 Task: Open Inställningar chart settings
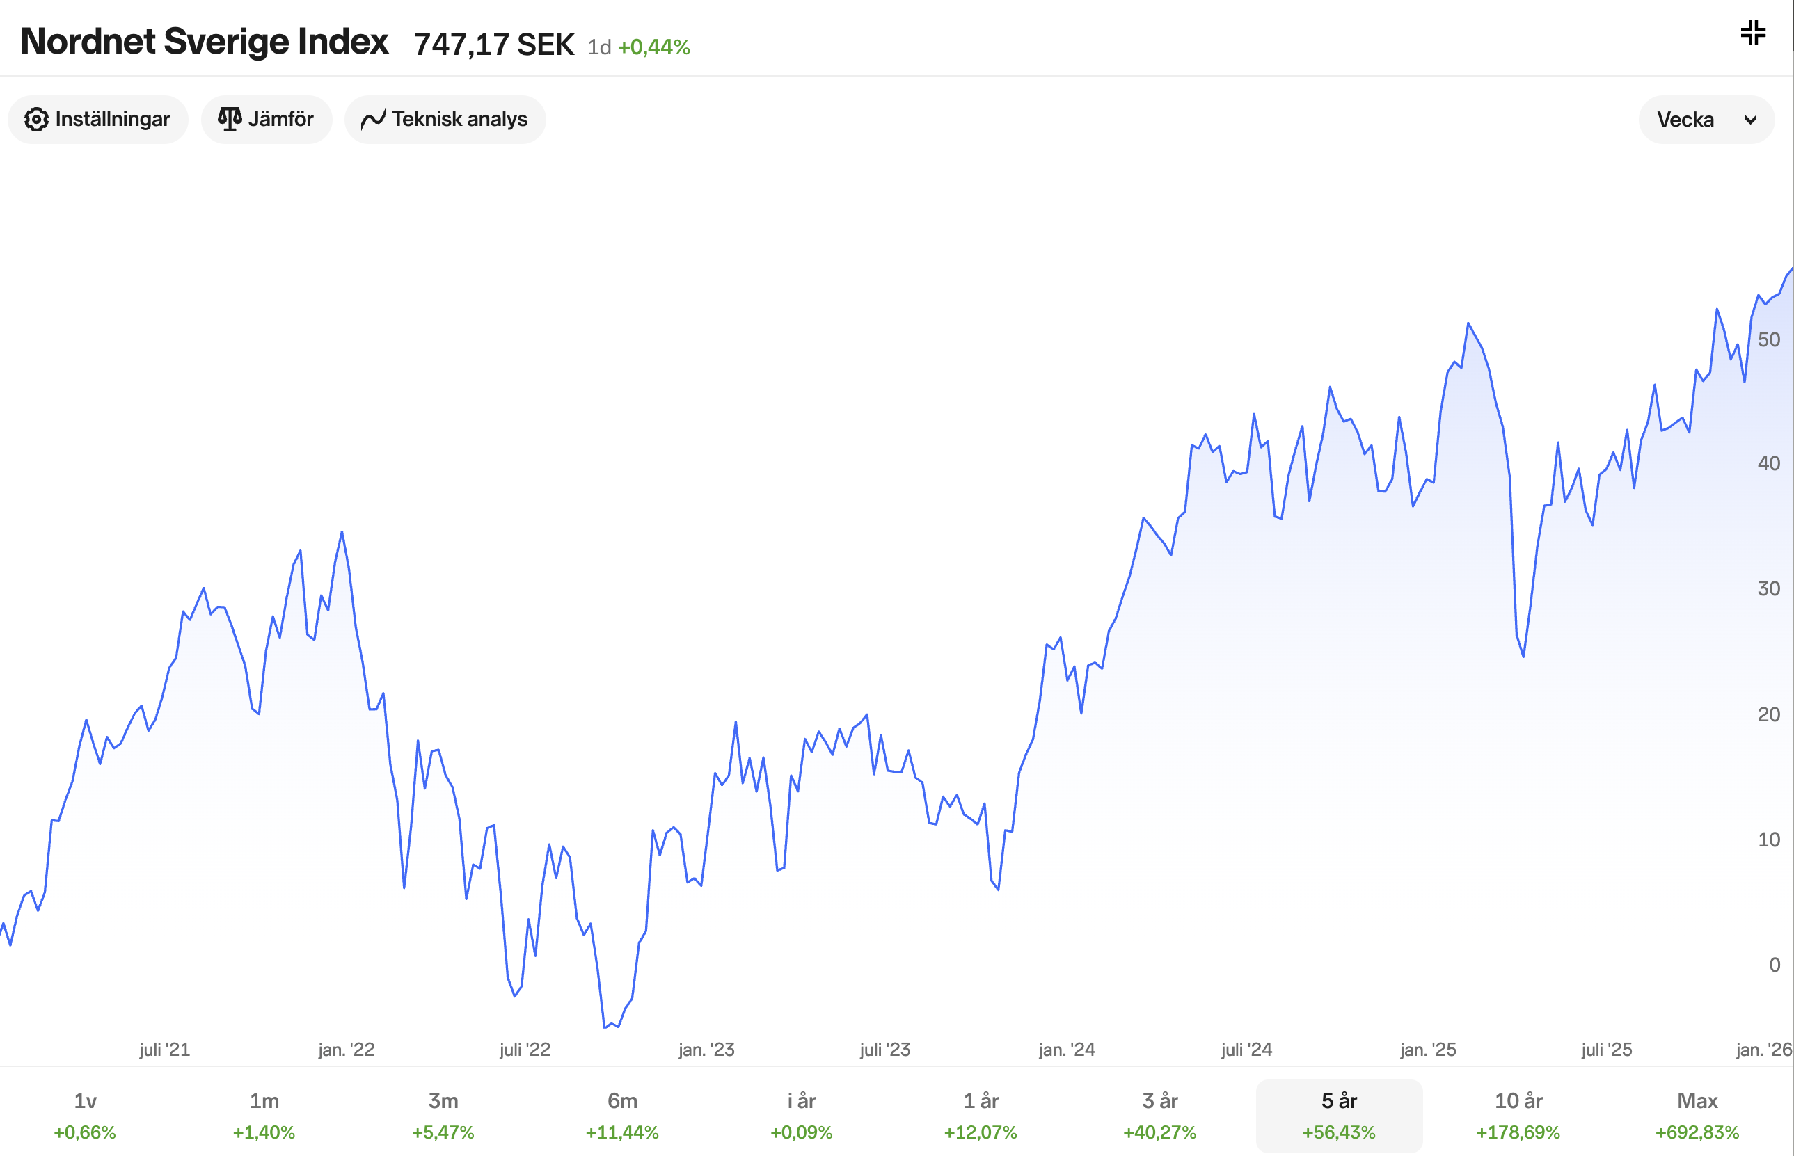tap(97, 120)
